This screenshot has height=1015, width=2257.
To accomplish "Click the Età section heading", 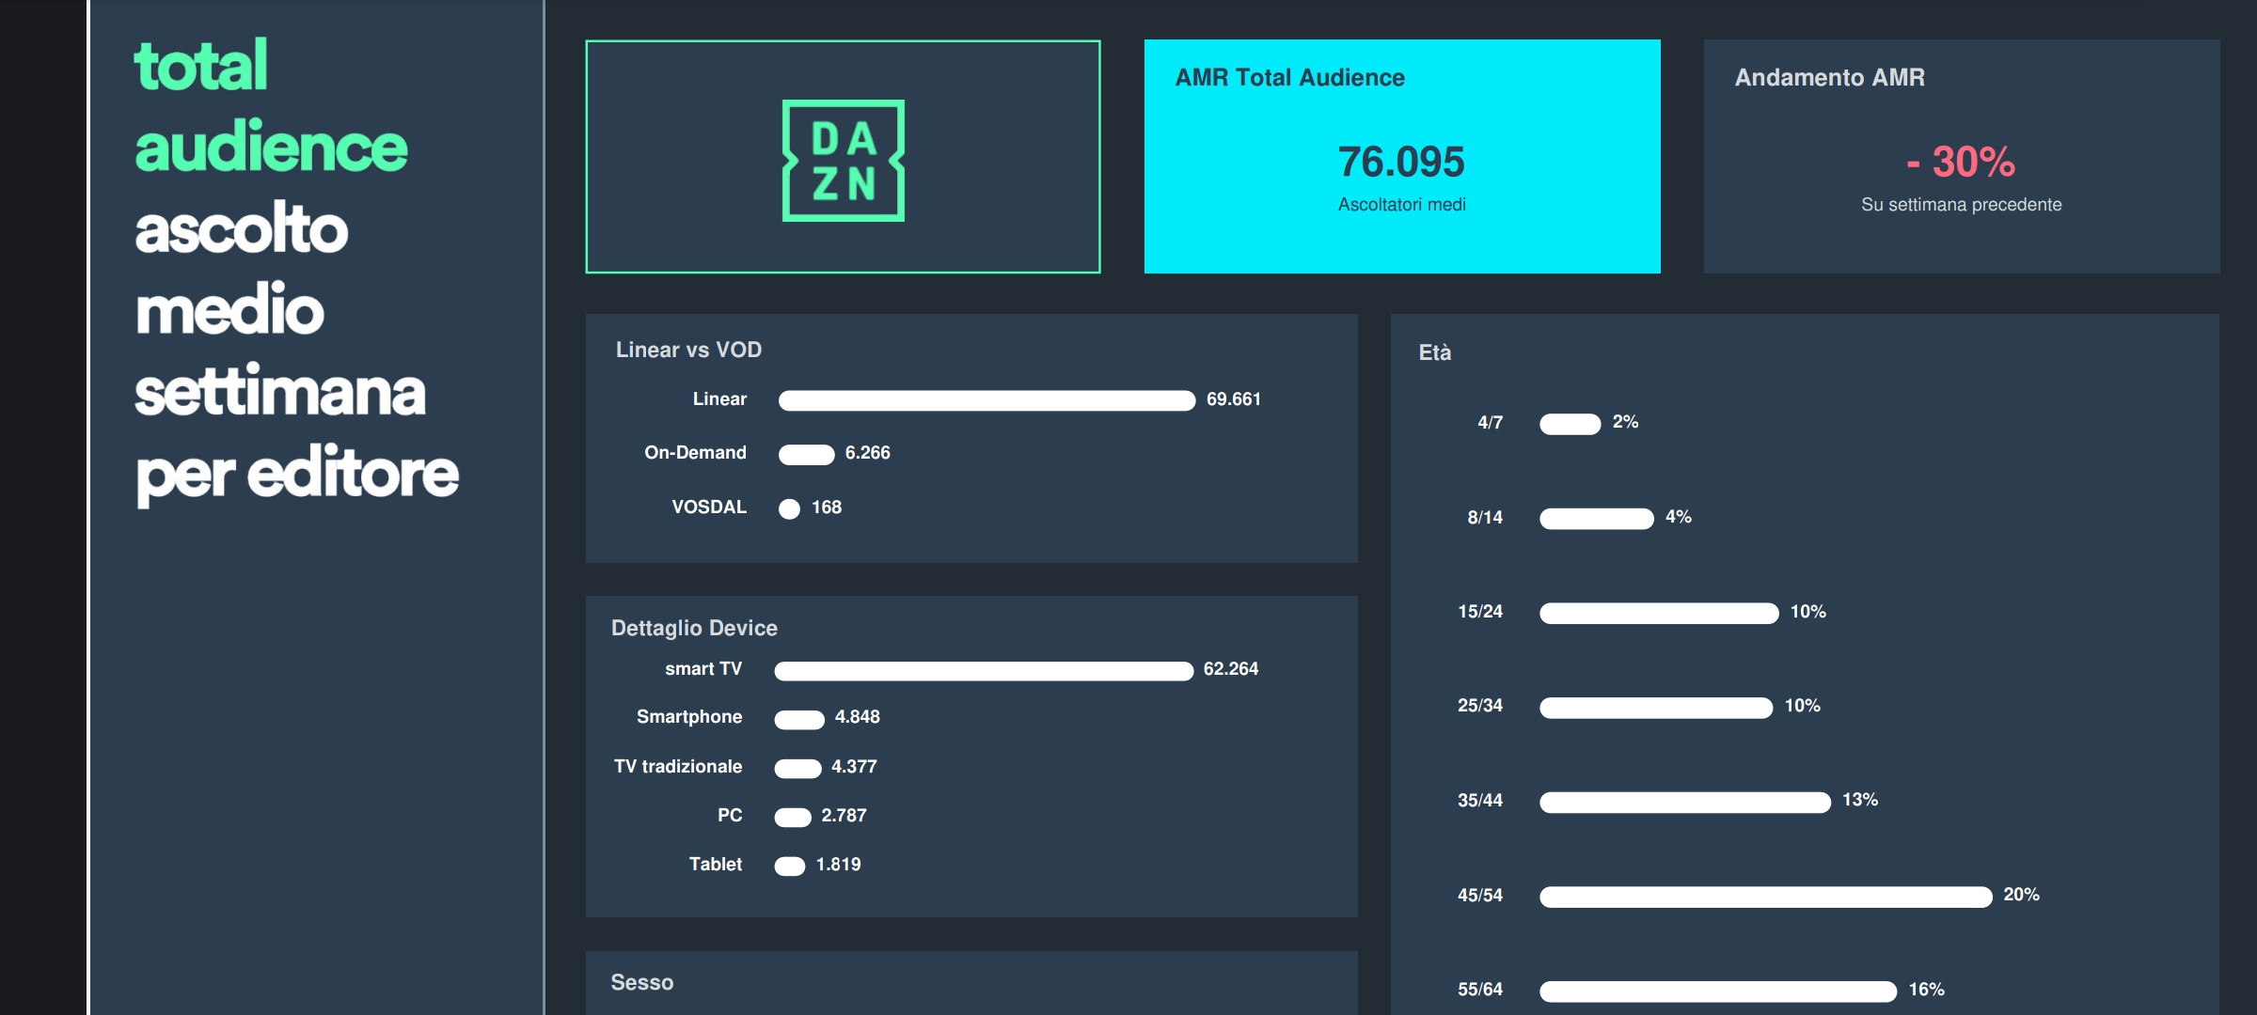I will pos(1434,352).
